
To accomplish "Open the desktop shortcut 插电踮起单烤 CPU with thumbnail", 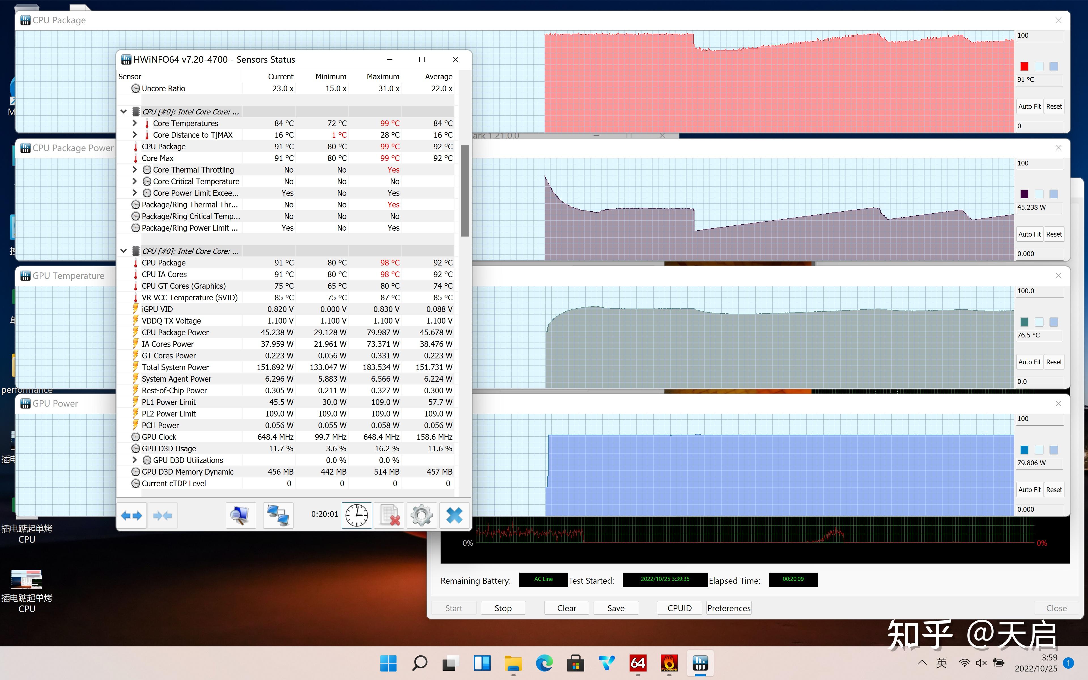I will 27,591.
